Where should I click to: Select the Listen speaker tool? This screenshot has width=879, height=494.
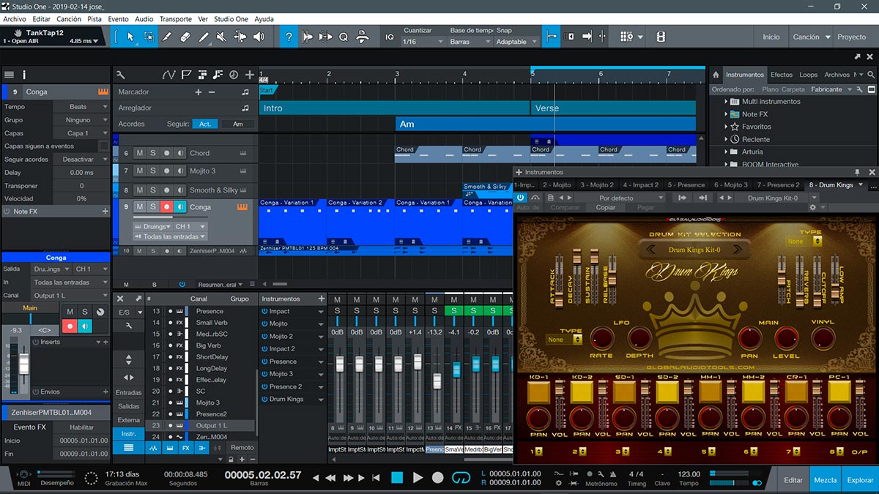pos(259,37)
